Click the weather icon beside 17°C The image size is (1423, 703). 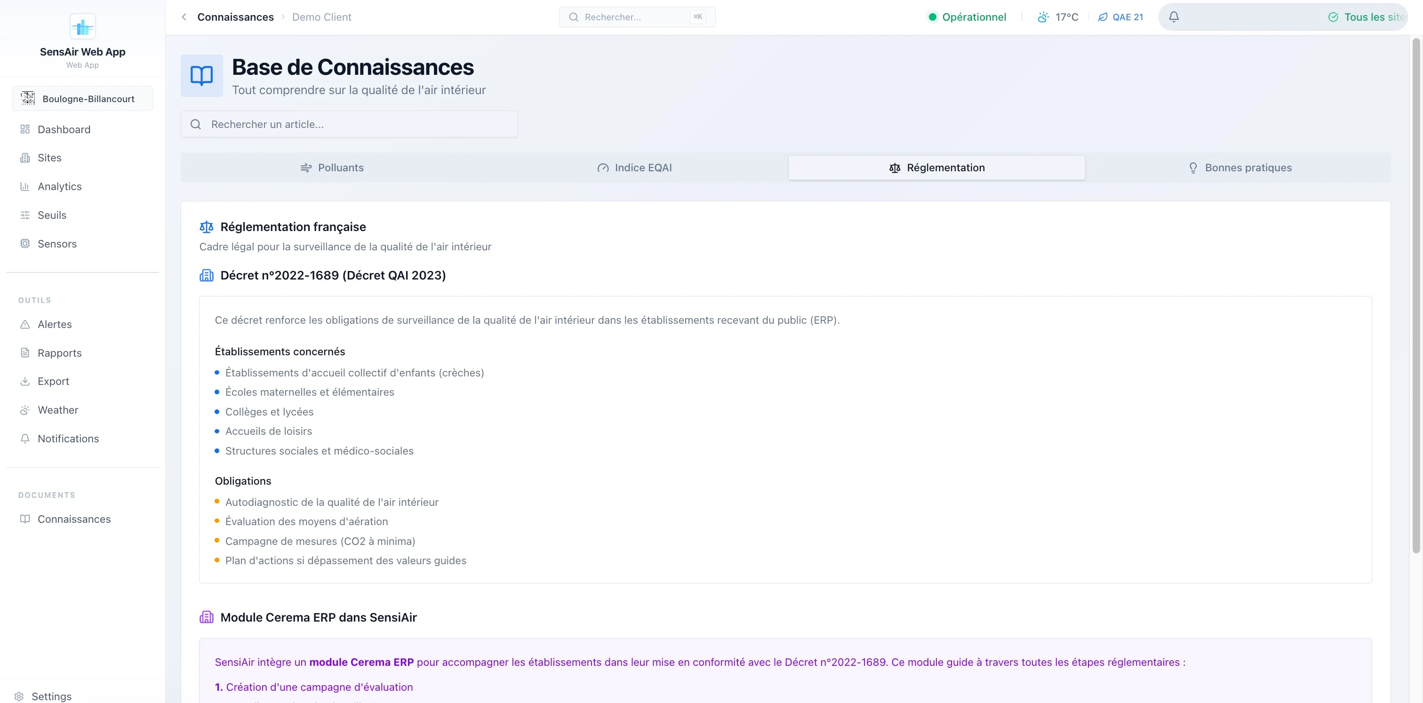tap(1043, 17)
